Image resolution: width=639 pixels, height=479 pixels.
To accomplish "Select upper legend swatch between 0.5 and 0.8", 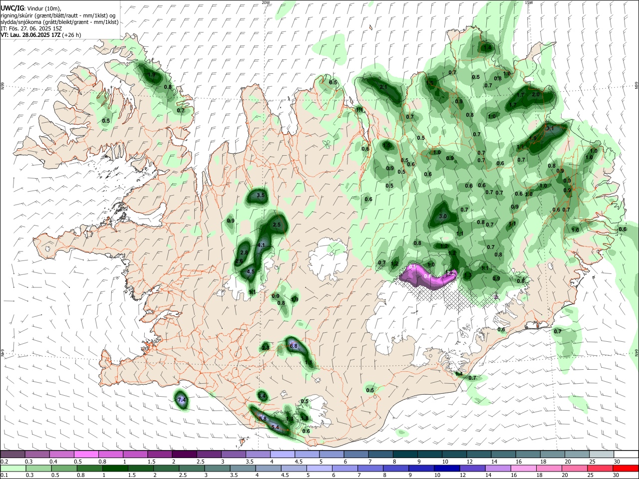I will tap(86, 455).
